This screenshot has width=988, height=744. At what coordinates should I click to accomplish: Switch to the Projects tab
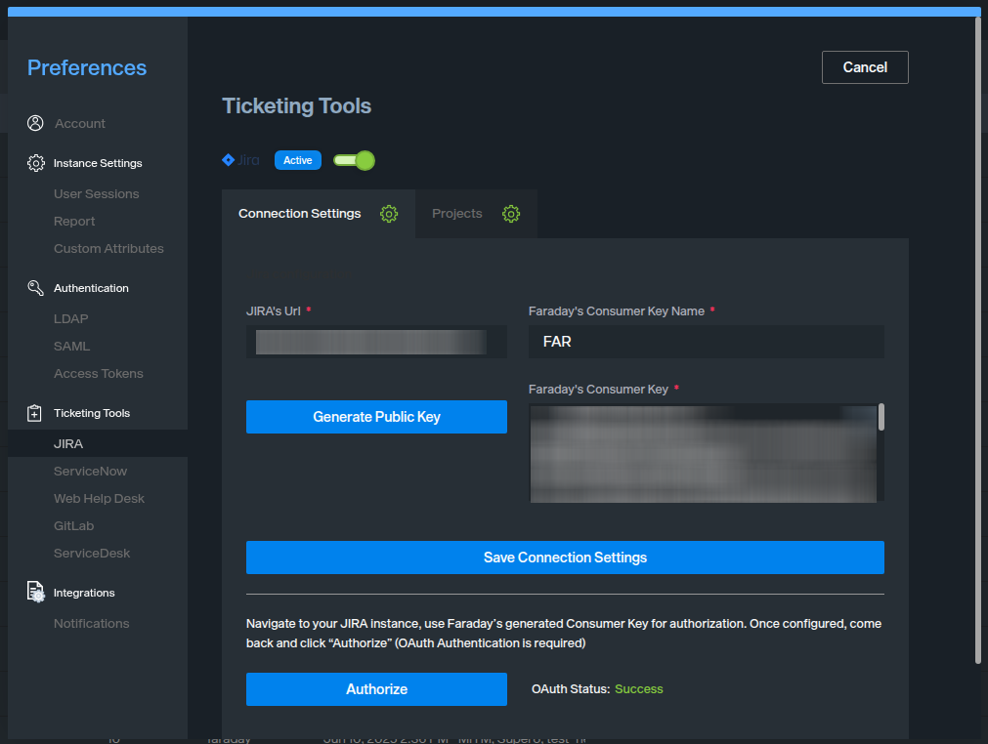[457, 214]
